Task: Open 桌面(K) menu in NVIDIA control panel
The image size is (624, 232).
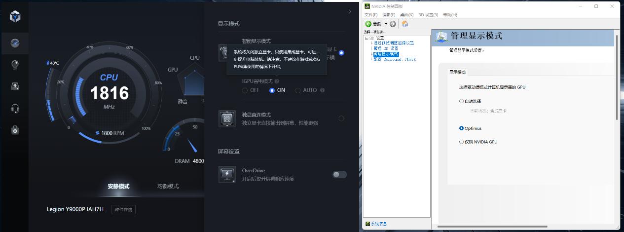Action: click(x=407, y=15)
